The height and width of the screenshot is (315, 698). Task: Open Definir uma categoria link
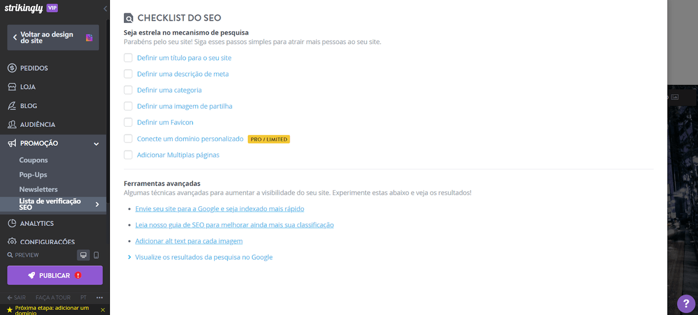(169, 91)
